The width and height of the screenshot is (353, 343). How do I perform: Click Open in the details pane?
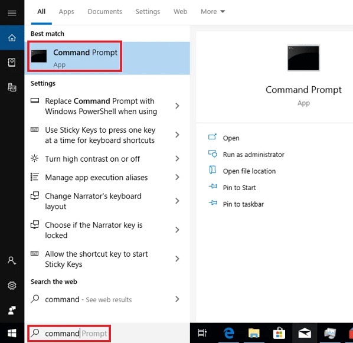click(231, 138)
